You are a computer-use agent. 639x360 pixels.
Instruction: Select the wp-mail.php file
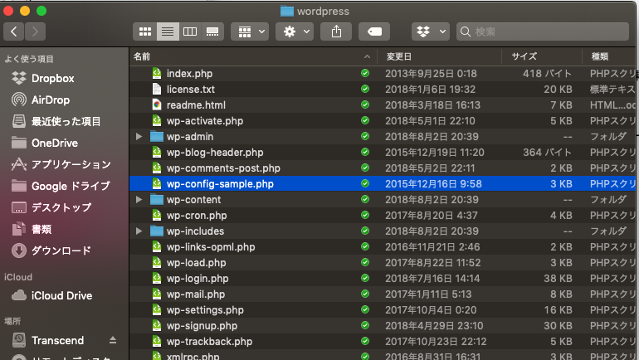383,294
